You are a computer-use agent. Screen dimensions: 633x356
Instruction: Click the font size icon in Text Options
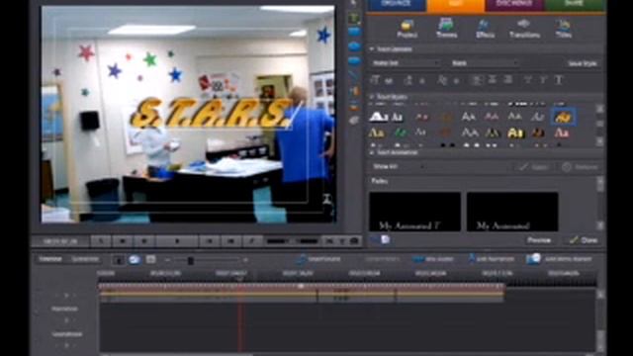pyautogui.click(x=375, y=80)
